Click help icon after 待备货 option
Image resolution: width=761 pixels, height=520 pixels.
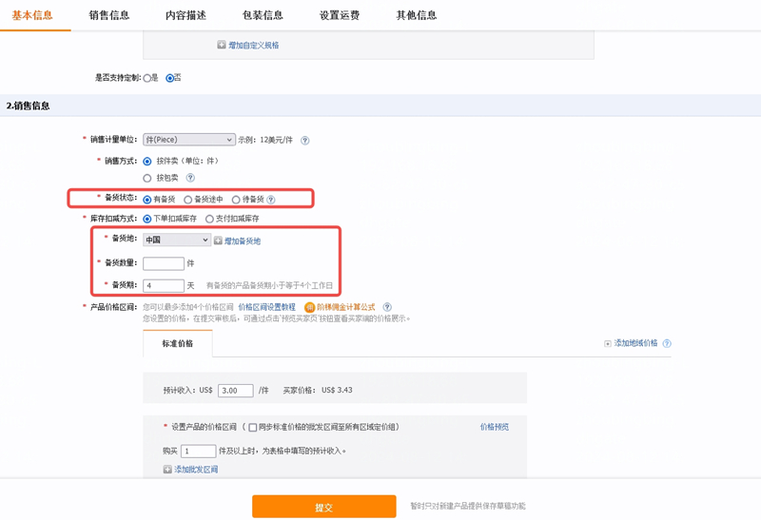pyautogui.click(x=271, y=200)
